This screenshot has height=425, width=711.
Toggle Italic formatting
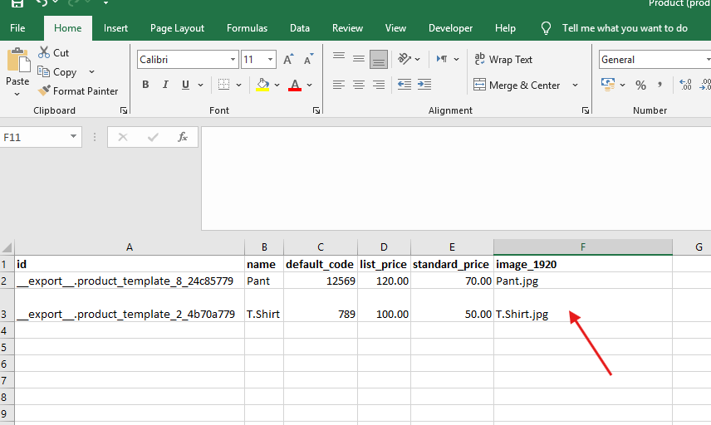[165, 85]
